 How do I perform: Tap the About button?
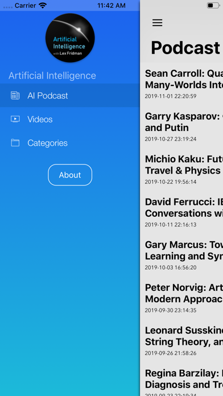70,175
